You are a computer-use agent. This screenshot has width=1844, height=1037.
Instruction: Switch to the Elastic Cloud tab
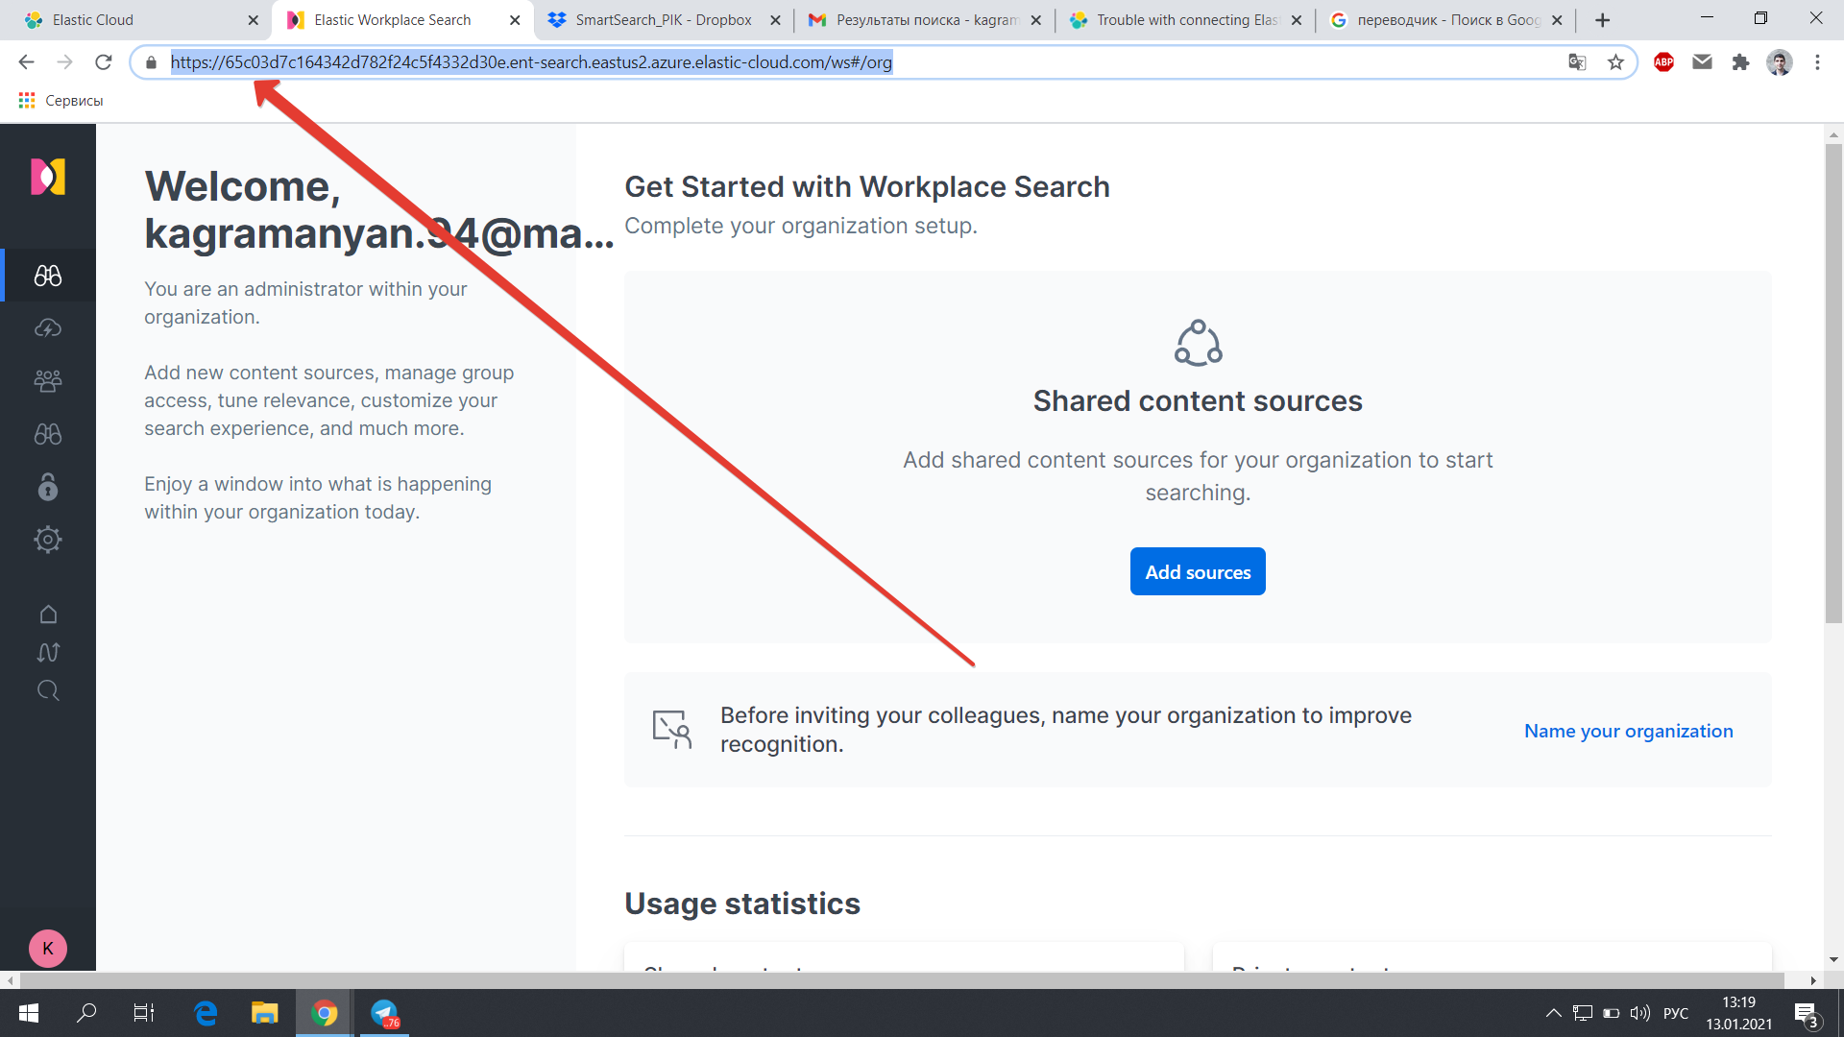pyautogui.click(x=134, y=20)
